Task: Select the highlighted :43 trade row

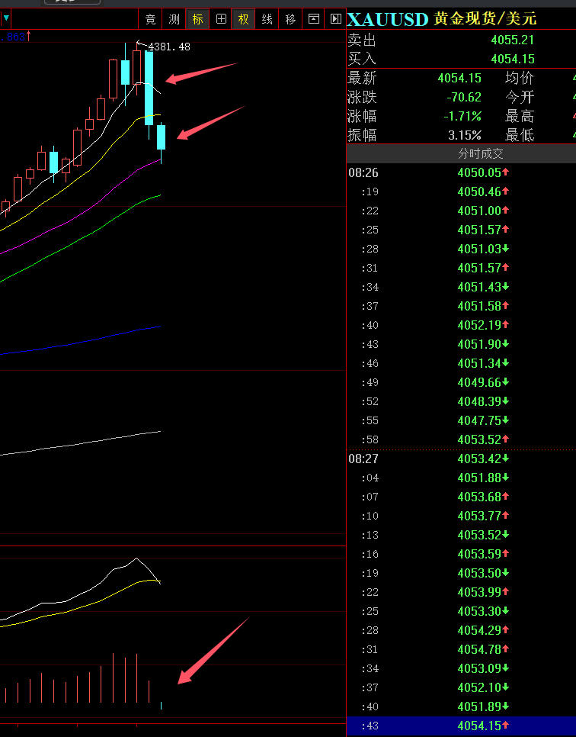Action: [461, 726]
